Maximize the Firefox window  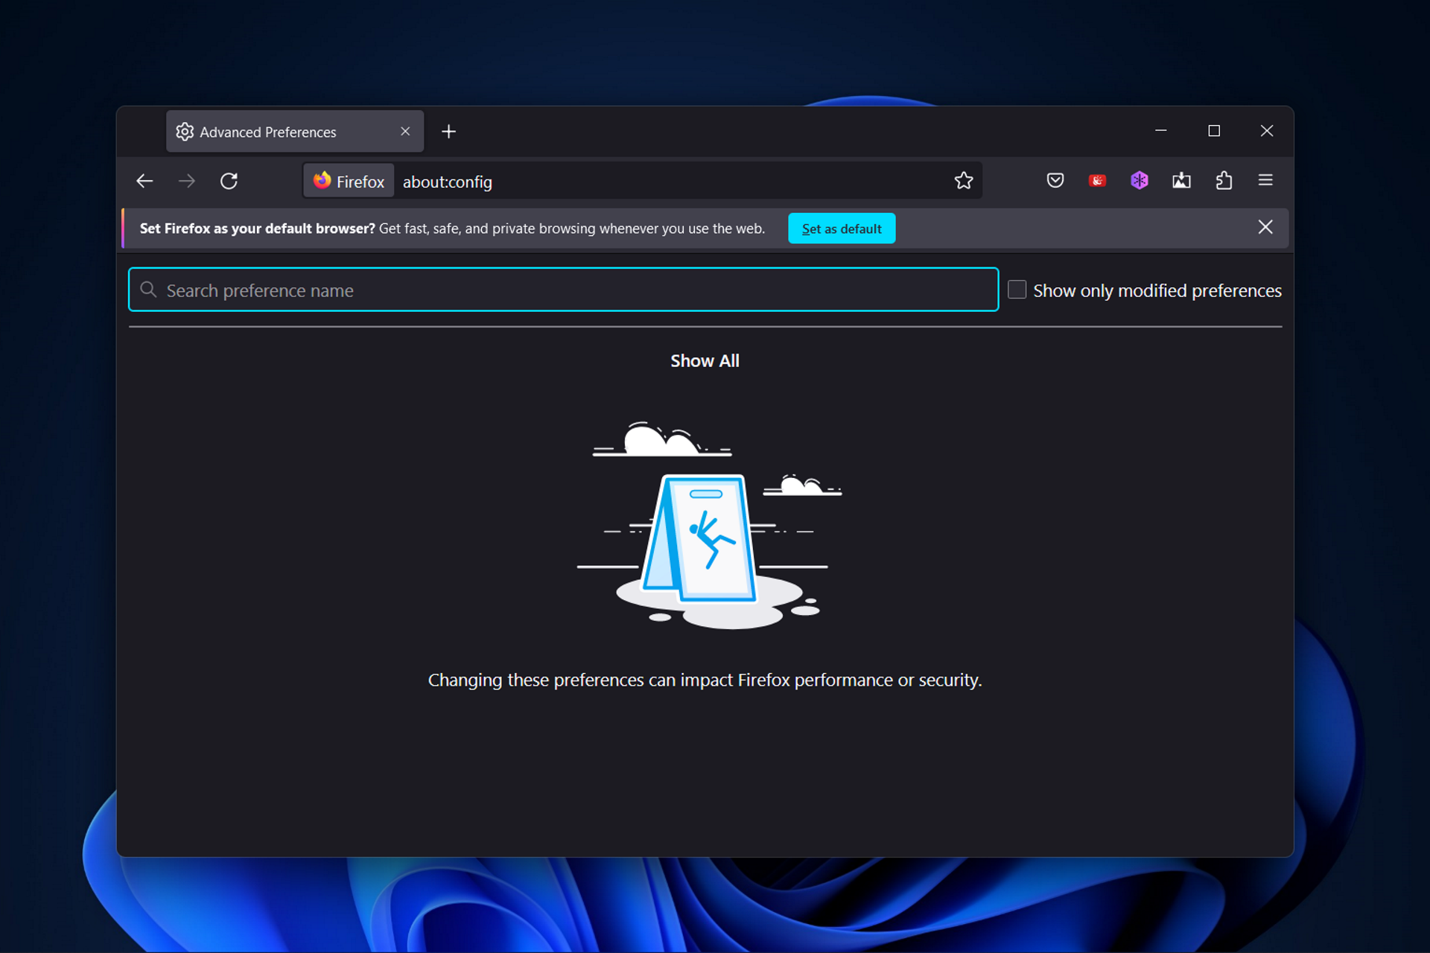click(1214, 131)
